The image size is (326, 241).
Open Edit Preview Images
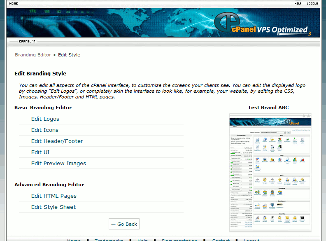58,164
